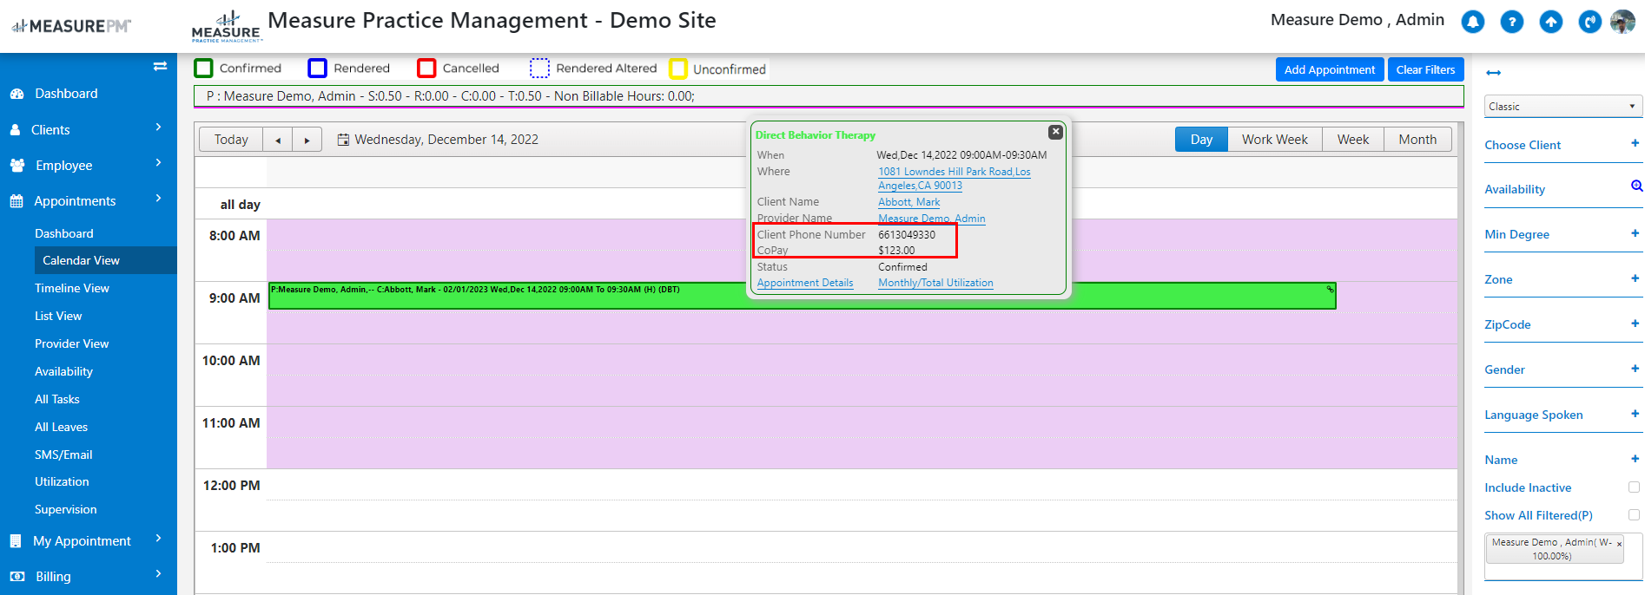Screen dimensions: 1645x595
Task: Click the Employee group icon
Action: (17, 166)
